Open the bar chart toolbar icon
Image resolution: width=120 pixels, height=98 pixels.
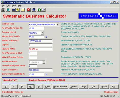pos(13,10)
